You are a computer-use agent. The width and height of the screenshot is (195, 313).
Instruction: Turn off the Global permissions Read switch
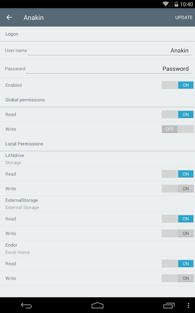pyautogui.click(x=178, y=114)
